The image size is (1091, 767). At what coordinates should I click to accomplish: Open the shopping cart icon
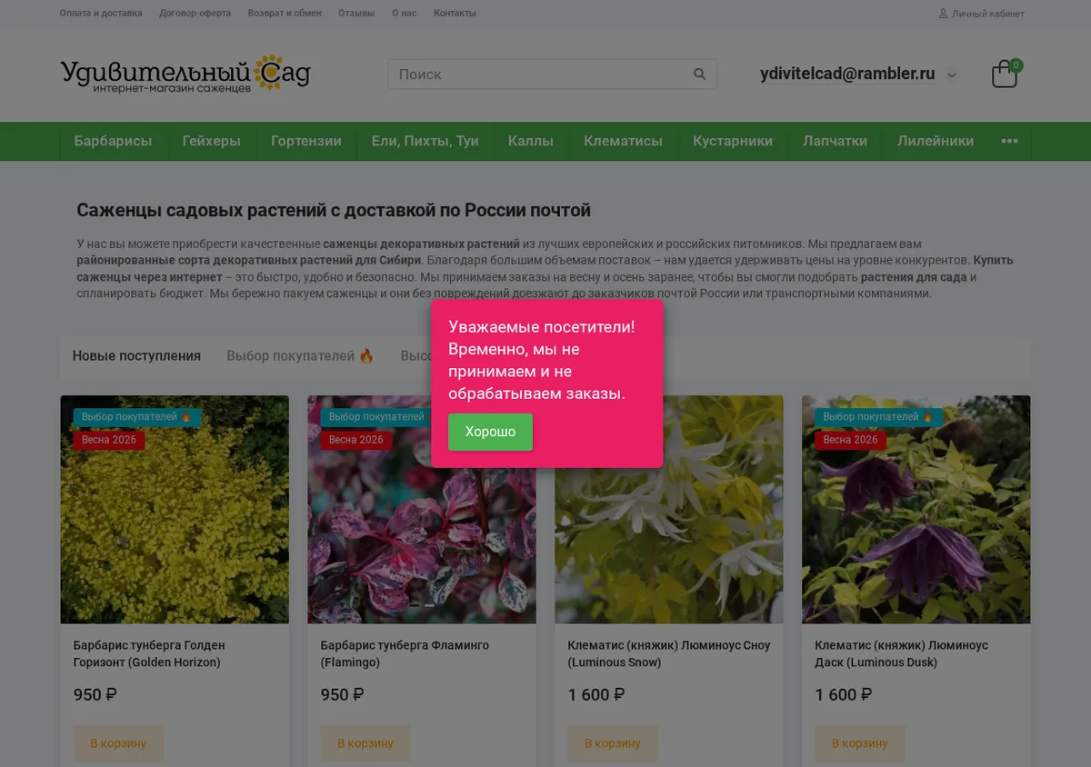(1005, 74)
